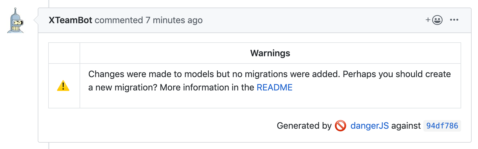Click the comment box caret pointing to avatar
The height and width of the screenshot is (149, 478).
(36, 20)
